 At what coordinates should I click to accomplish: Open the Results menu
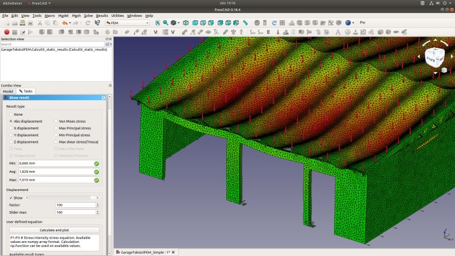[102, 16]
